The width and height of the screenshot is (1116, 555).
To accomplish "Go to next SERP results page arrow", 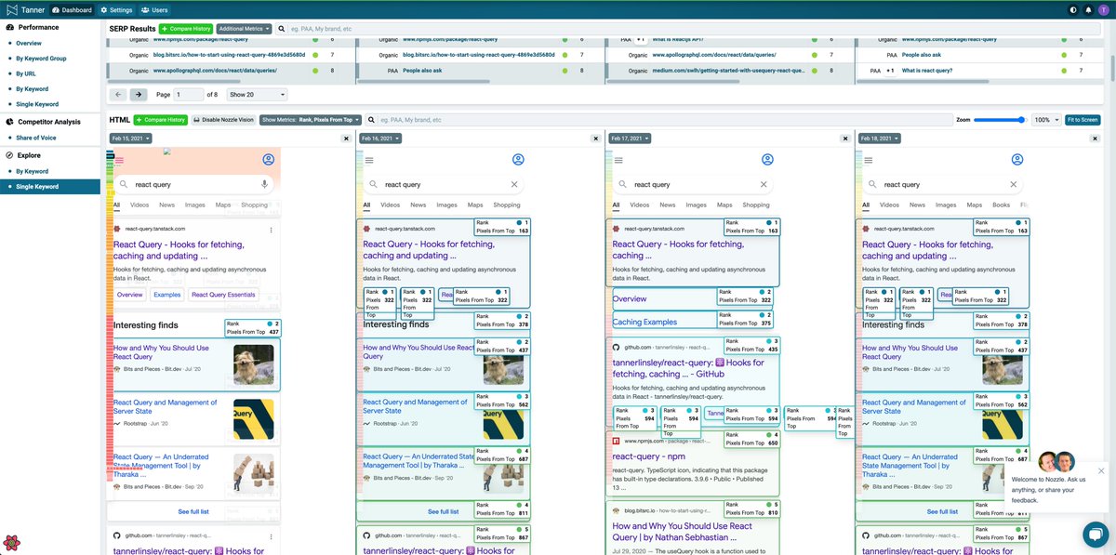I will coord(138,95).
